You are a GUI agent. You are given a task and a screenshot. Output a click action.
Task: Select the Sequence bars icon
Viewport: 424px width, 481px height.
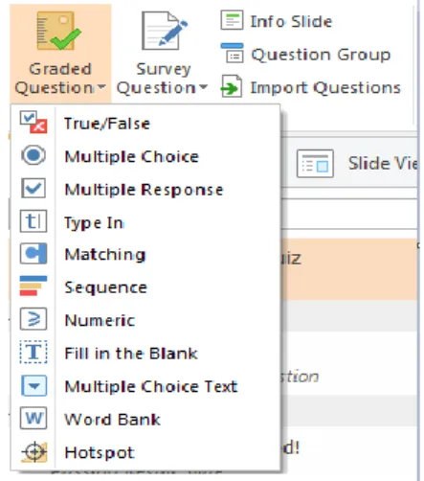33,286
